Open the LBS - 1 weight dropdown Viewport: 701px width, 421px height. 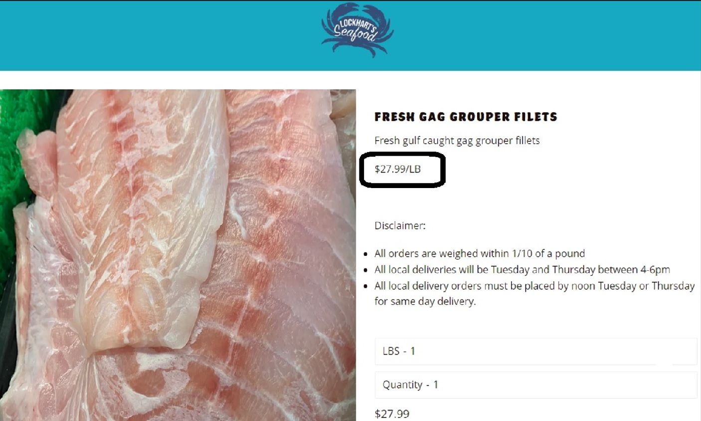point(536,351)
